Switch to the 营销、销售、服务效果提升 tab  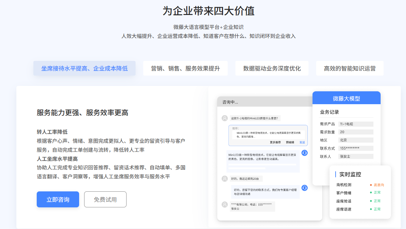pos(185,68)
